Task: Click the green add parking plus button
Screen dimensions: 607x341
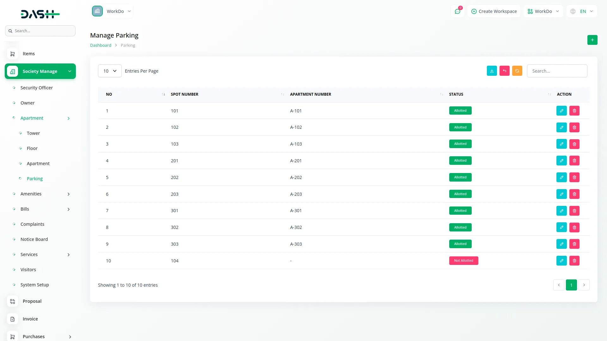Action: [592, 40]
